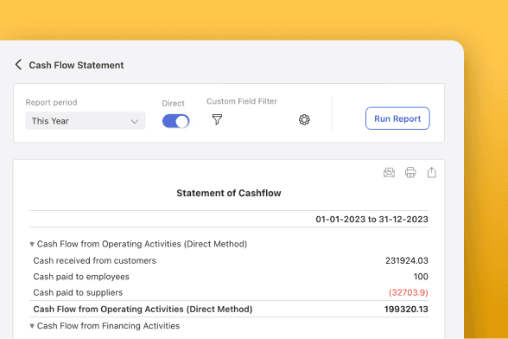This screenshot has width=508, height=339.
Task: Collapse Cash Flow from Operating Activities section
Action: tap(32, 244)
